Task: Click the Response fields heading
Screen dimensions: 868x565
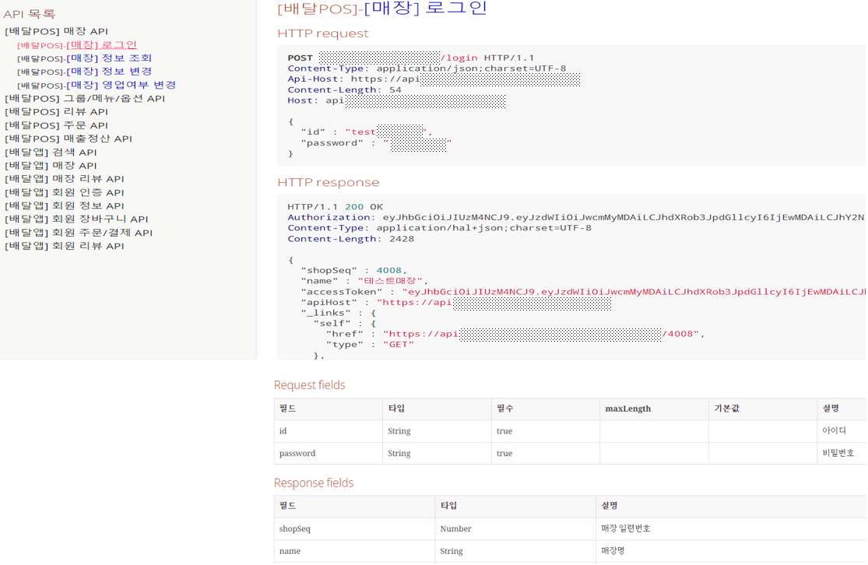Action: (314, 483)
